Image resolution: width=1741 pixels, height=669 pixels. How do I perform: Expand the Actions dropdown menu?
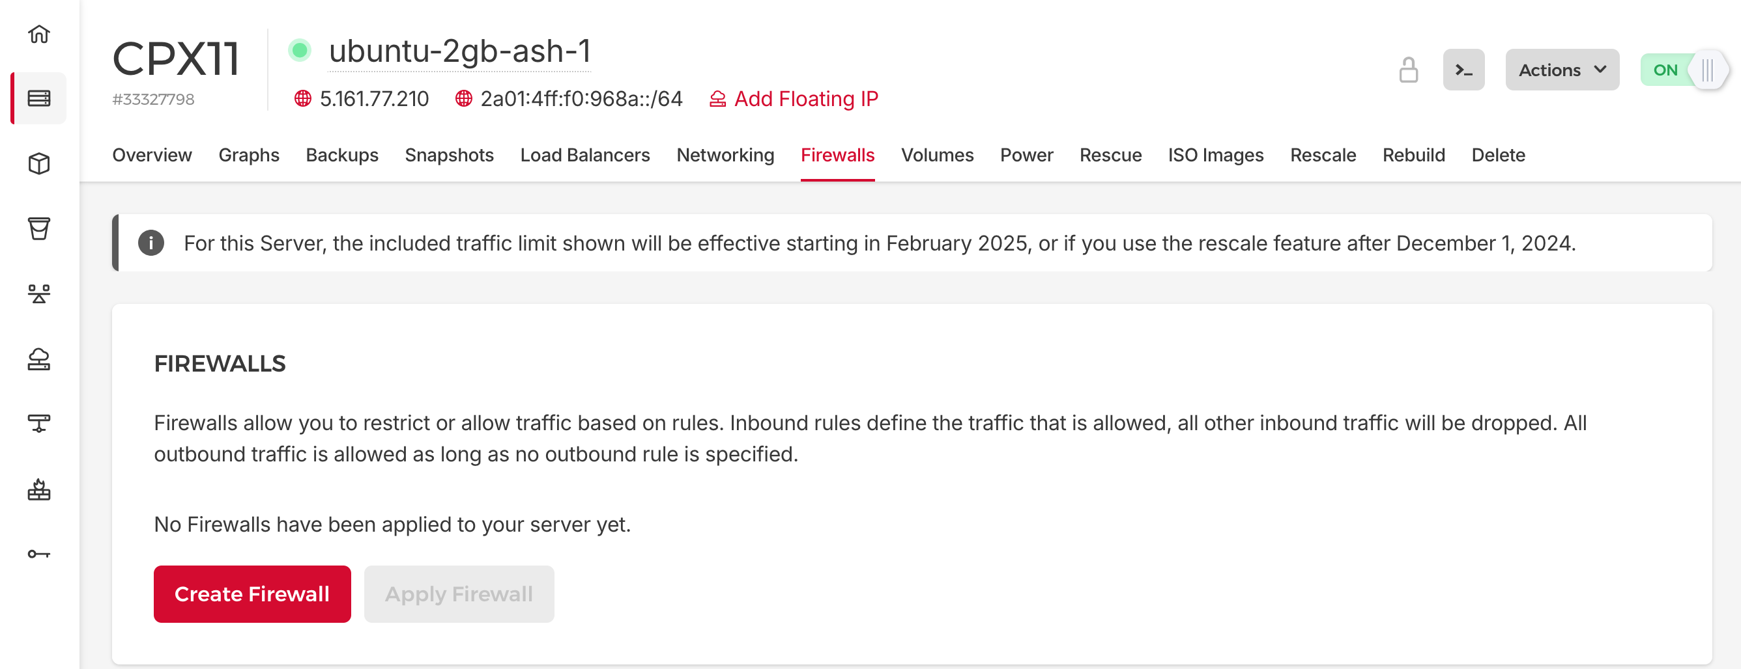click(x=1562, y=70)
